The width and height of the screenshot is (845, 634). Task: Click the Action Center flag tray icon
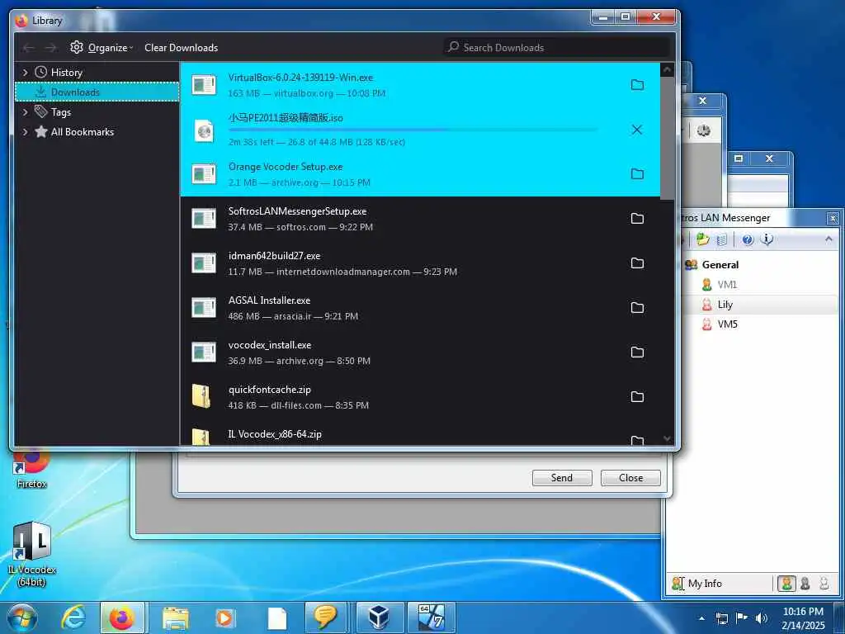(x=742, y=618)
